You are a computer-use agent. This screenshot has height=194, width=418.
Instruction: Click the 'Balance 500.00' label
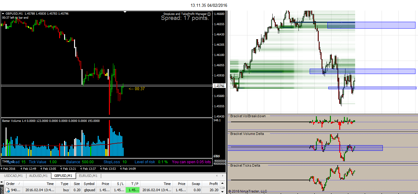coord(80,162)
